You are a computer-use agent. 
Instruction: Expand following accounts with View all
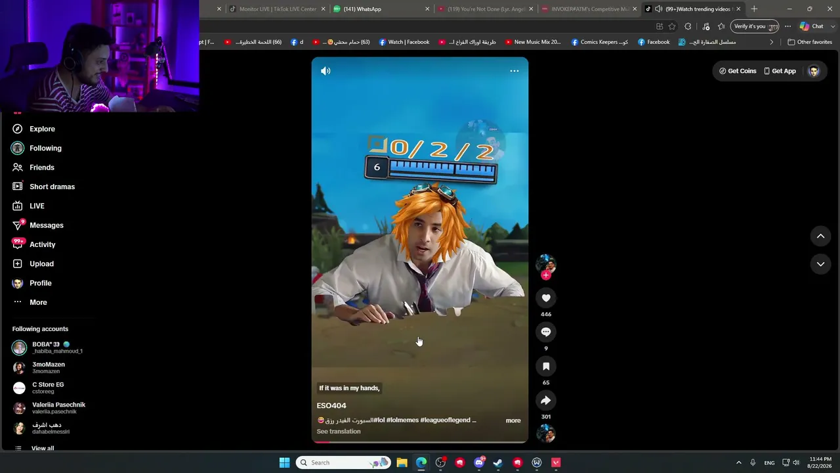pos(43,449)
